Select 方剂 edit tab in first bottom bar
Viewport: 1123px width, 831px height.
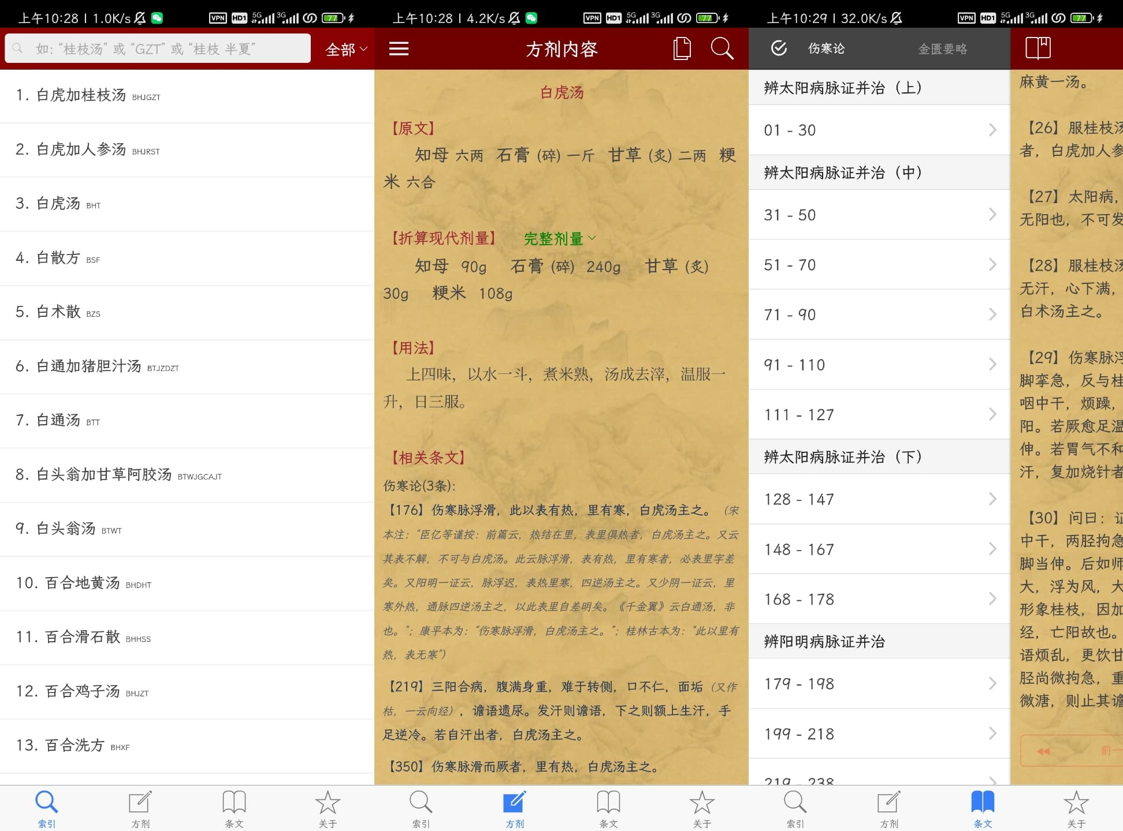[x=140, y=809]
